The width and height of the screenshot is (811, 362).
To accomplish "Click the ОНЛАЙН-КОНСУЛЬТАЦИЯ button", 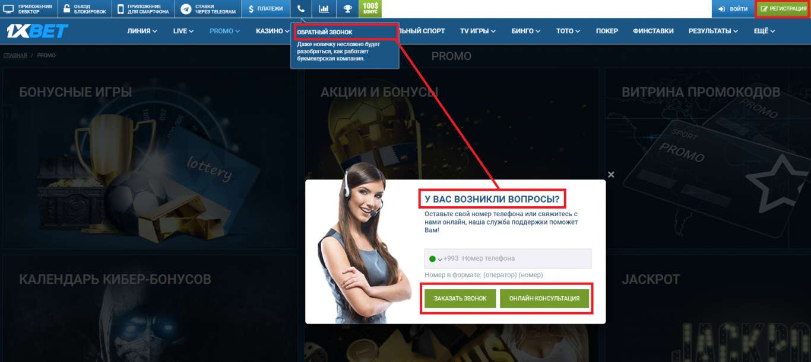I will [544, 299].
